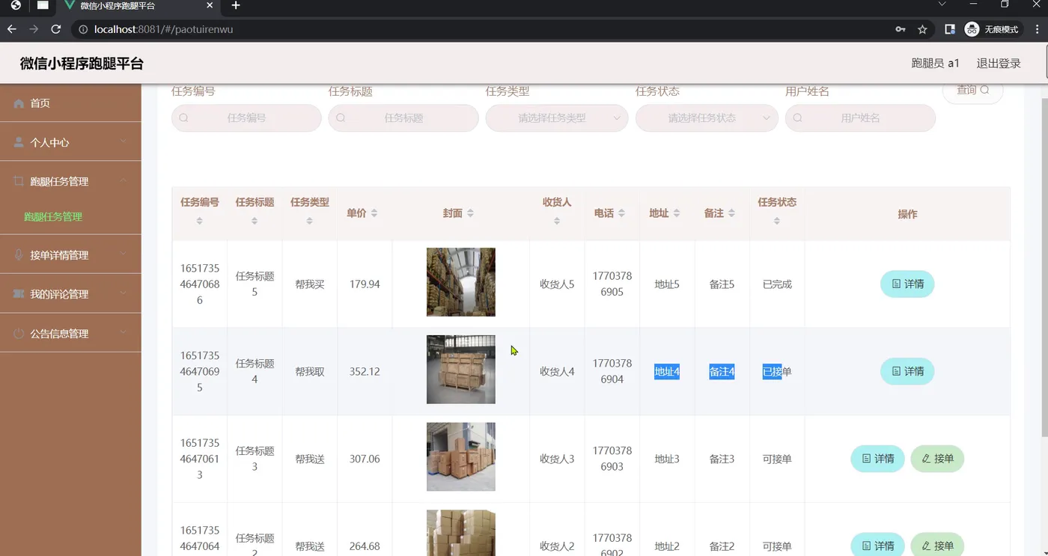The image size is (1048, 556).
Task: Open the 请选择任务状态 dropdown
Action: (707, 117)
